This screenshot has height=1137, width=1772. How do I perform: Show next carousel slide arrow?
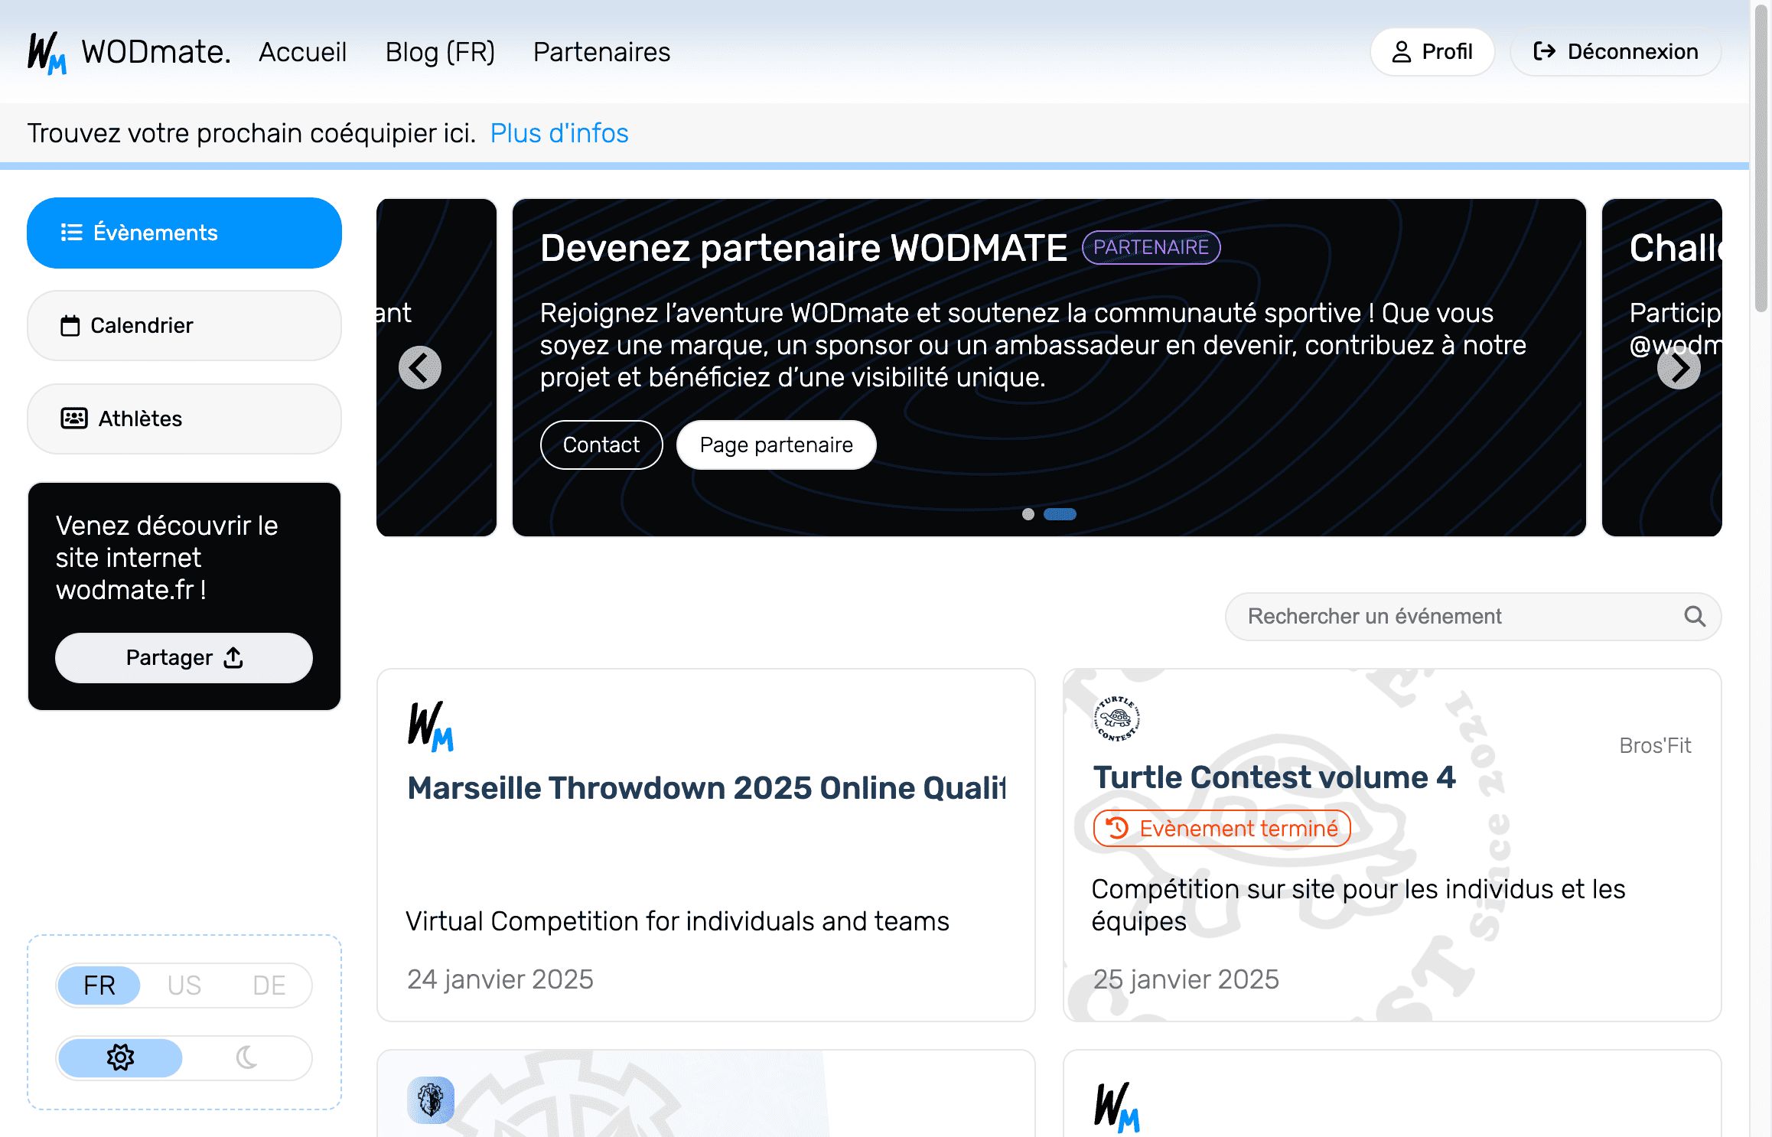(1679, 368)
